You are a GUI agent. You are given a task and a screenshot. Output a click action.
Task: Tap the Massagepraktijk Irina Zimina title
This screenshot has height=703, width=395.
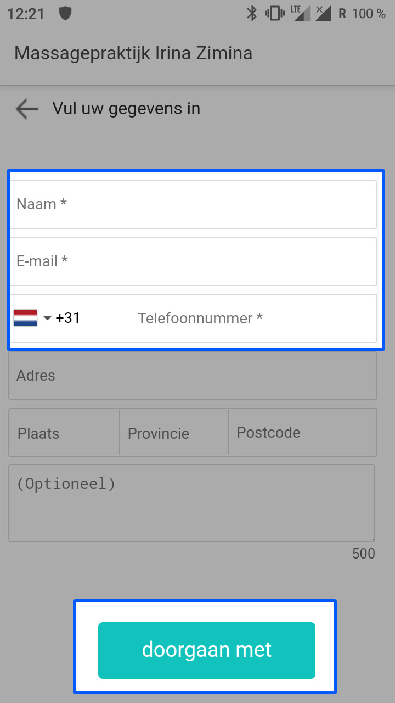[133, 53]
